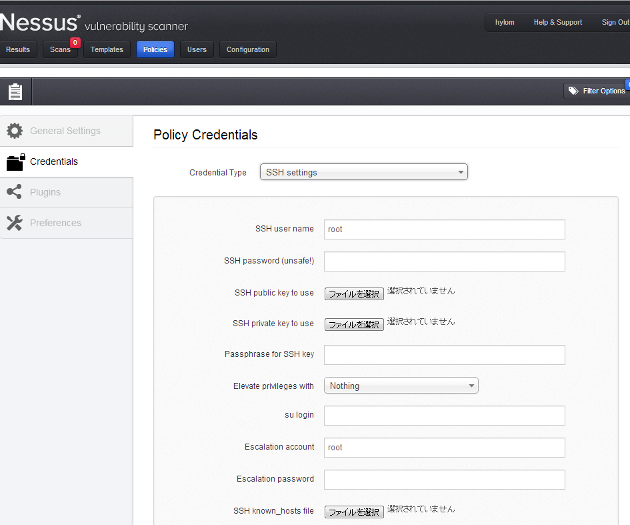Open Help & Support
Viewport: 630px width, 525px height.
tap(558, 22)
